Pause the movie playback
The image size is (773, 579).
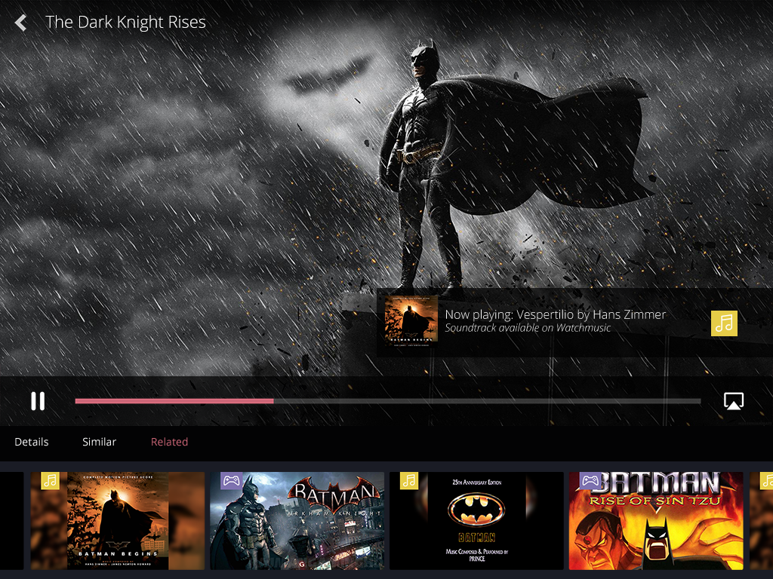(x=38, y=401)
